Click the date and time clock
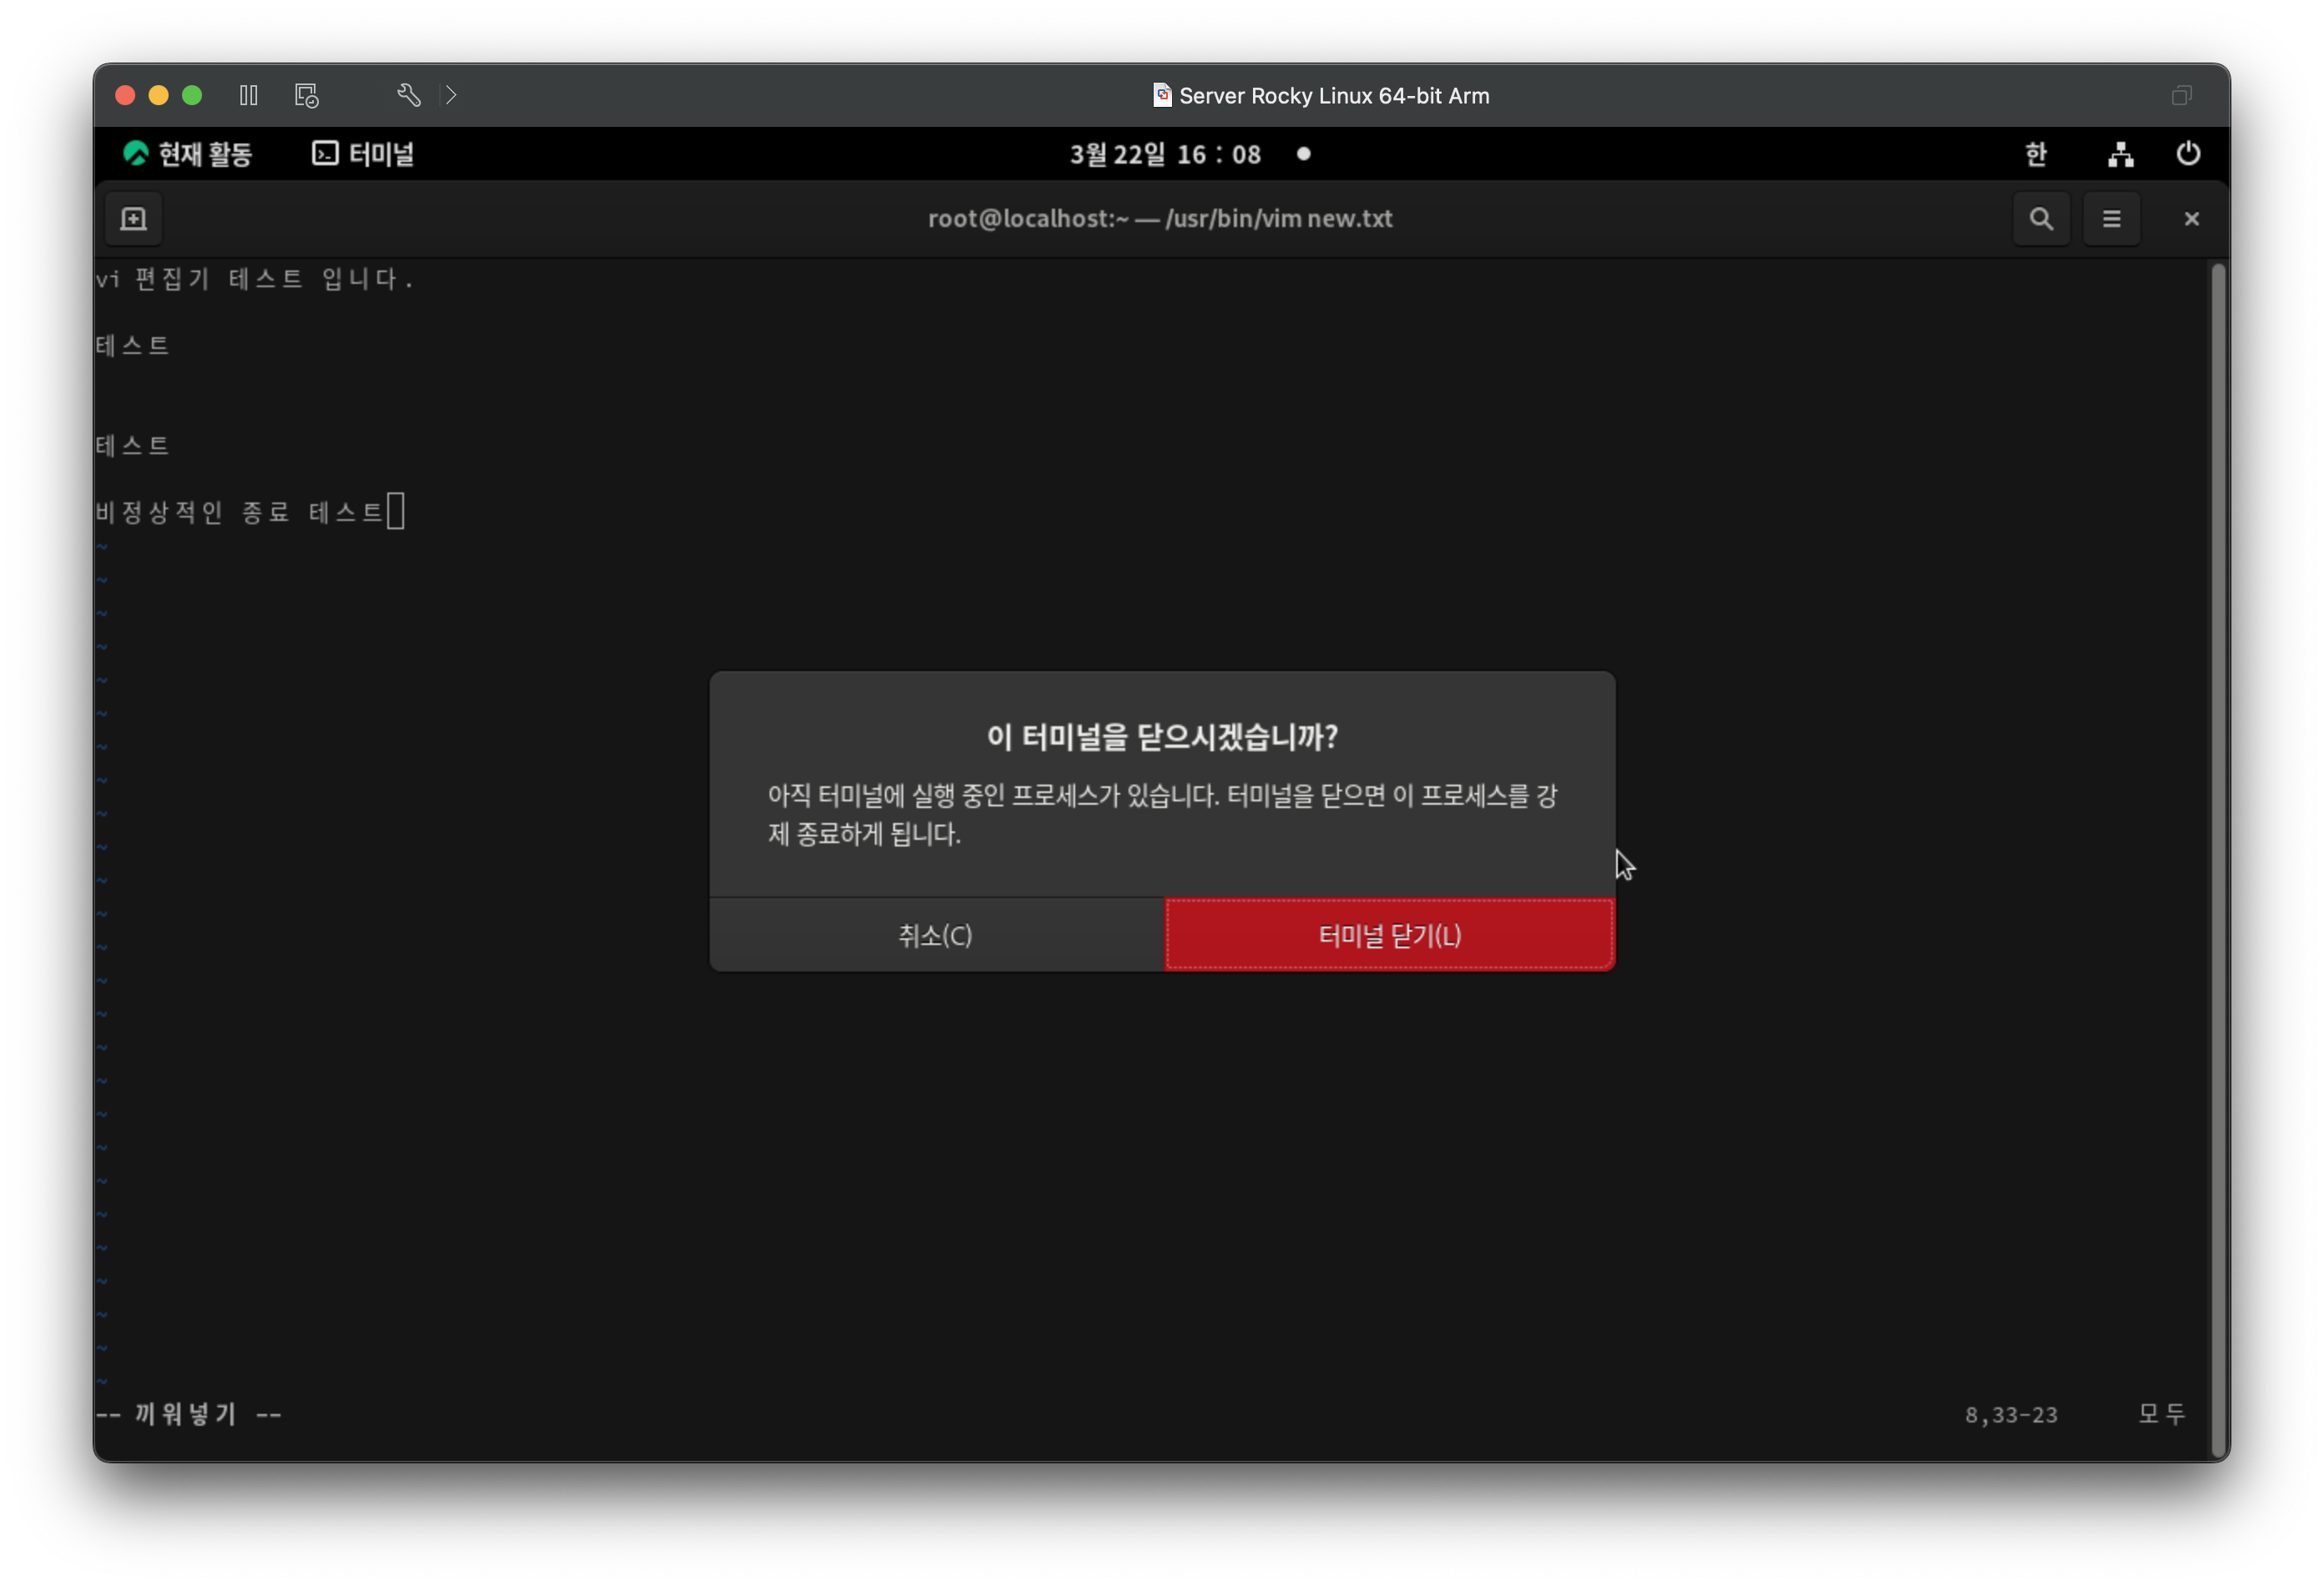 pyautogui.click(x=1165, y=154)
